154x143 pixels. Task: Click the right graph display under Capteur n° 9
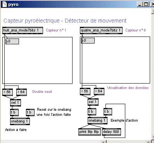pyautogui.click(x=115, y=60)
